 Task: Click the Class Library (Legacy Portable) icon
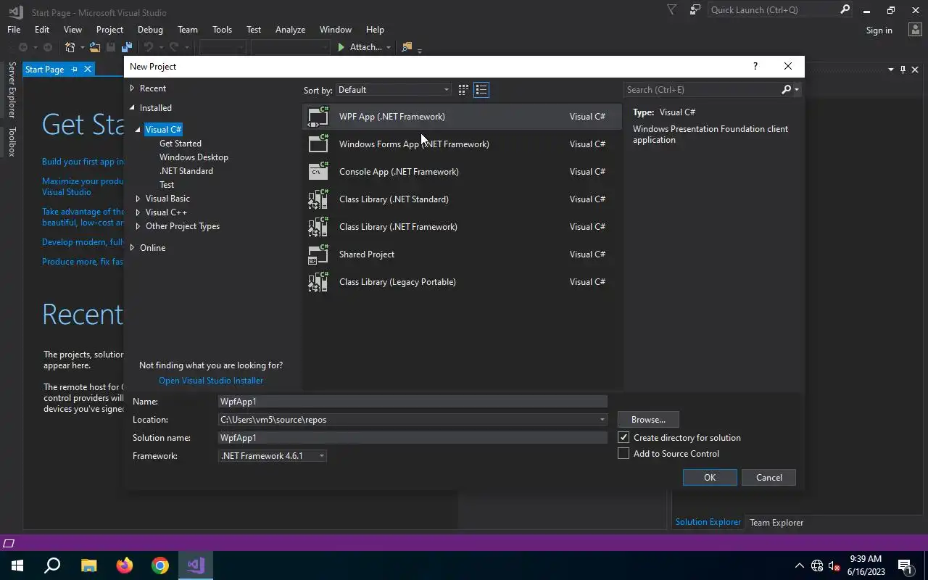(x=318, y=282)
